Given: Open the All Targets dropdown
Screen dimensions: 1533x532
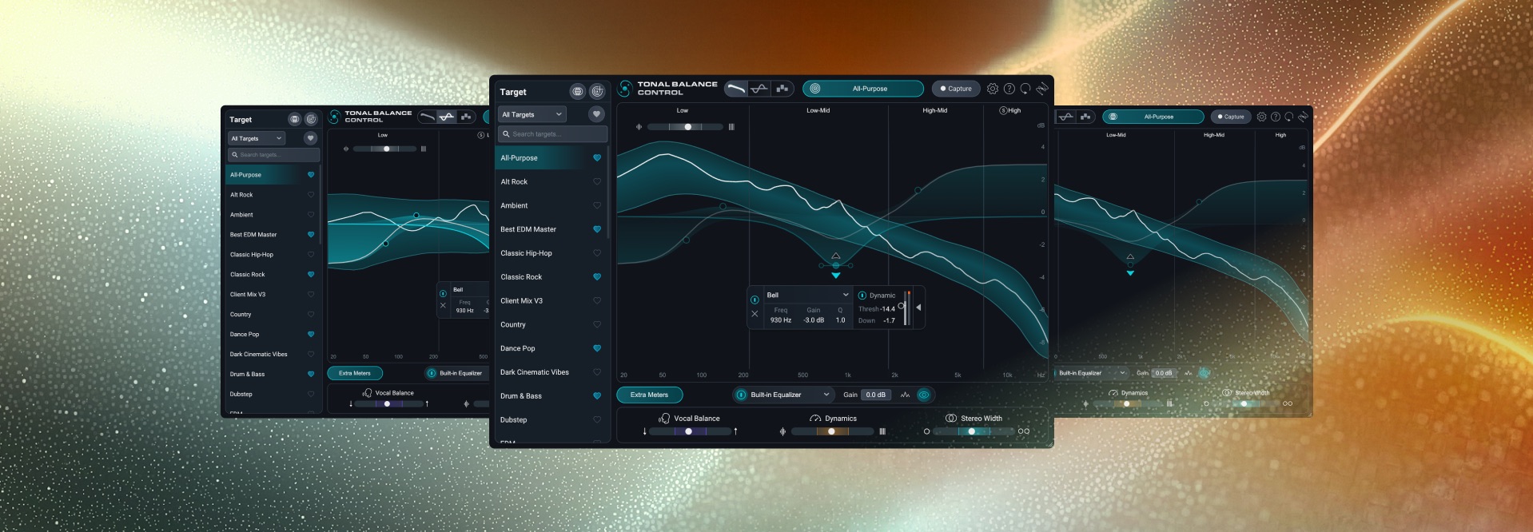Looking at the screenshot, I should click(x=532, y=114).
